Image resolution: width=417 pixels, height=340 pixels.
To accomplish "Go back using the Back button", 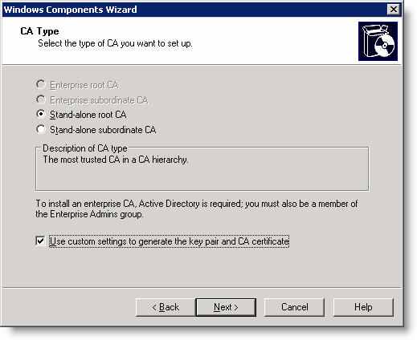I will [x=166, y=307].
